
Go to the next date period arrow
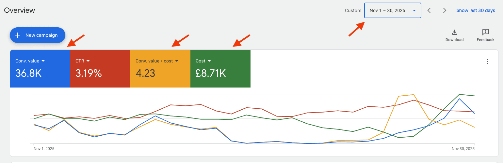pos(445,10)
